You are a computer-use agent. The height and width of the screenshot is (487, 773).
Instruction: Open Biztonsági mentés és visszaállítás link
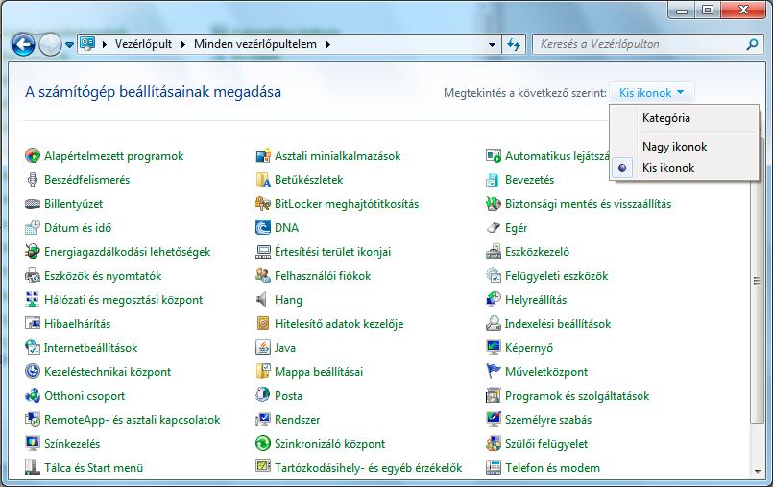[588, 204]
